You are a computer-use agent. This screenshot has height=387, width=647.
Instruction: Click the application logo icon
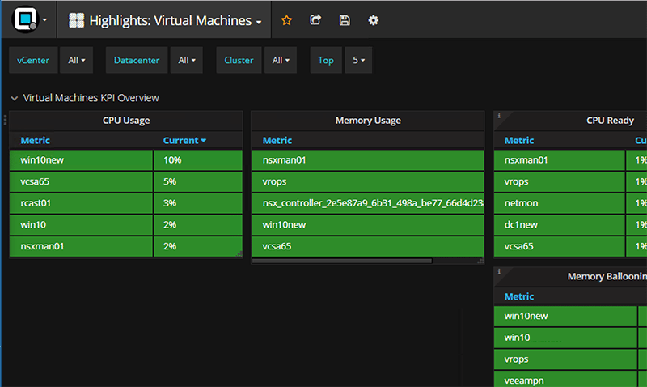coord(26,19)
